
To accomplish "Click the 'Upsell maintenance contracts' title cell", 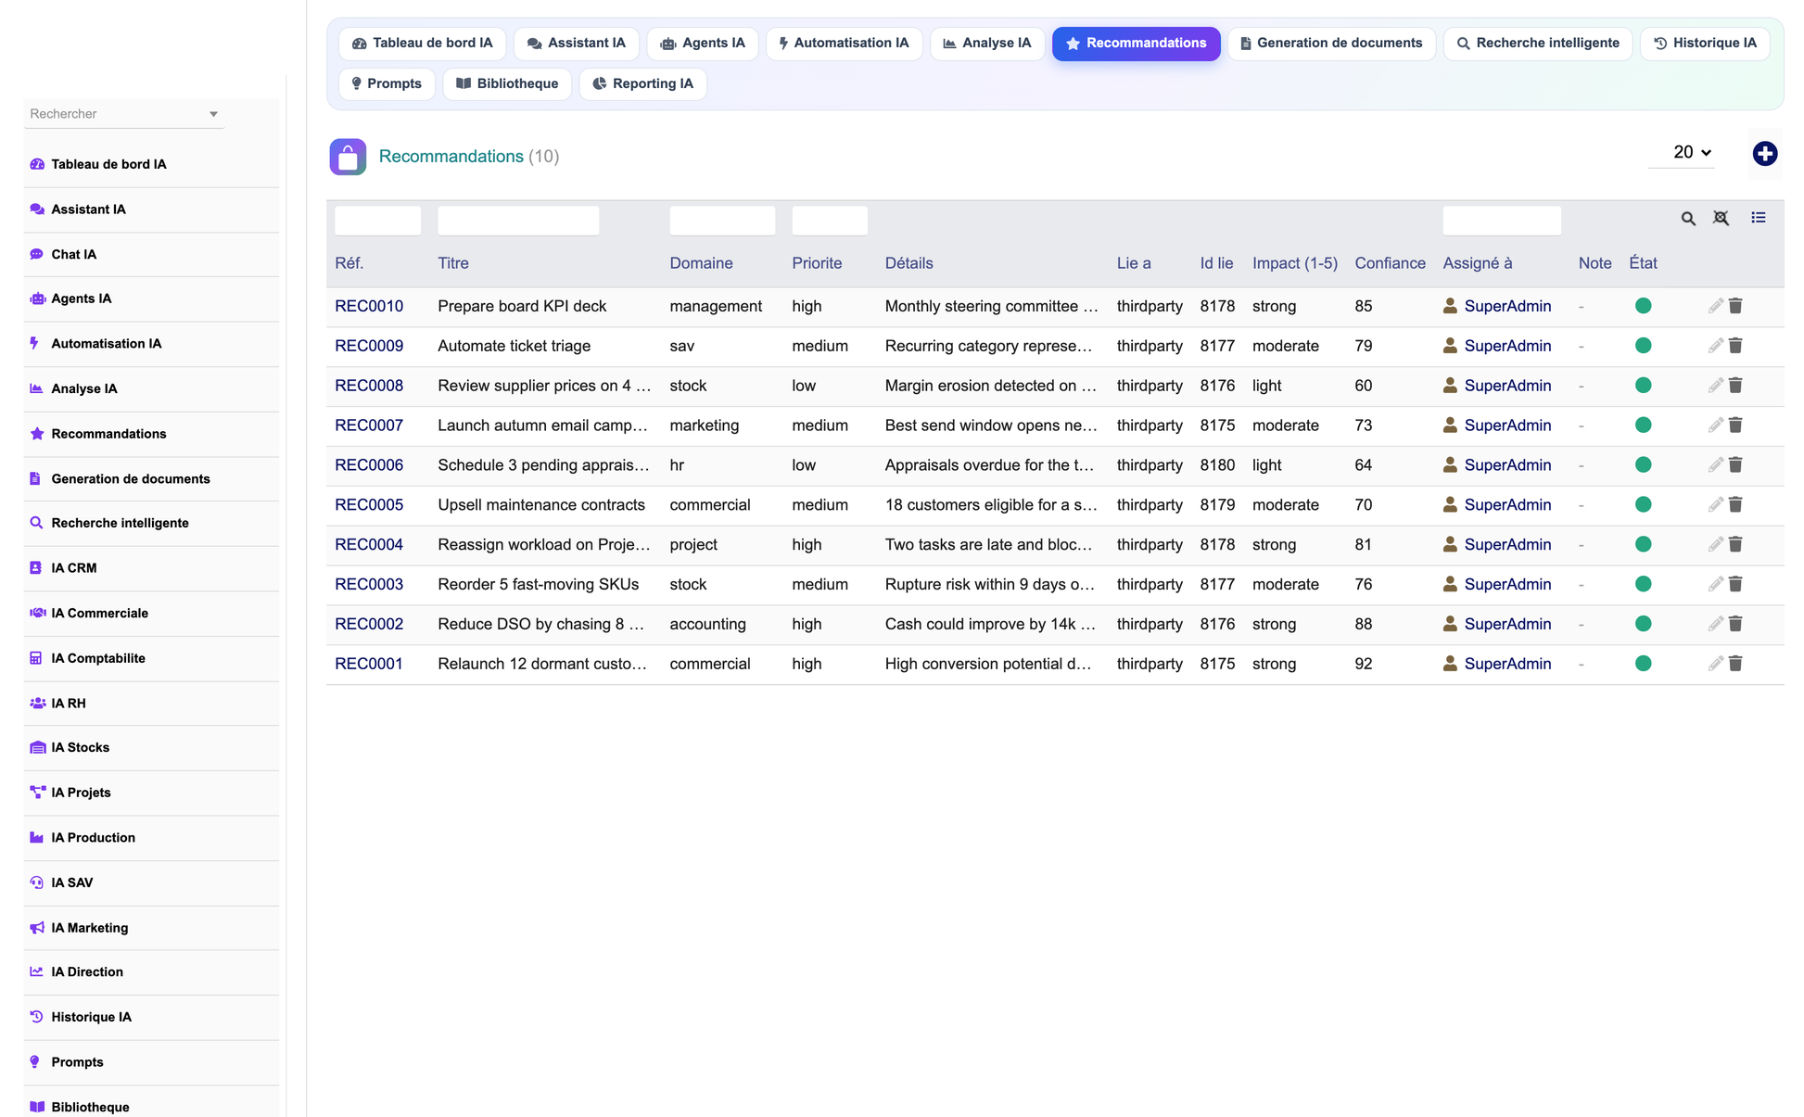I will coord(541,505).
